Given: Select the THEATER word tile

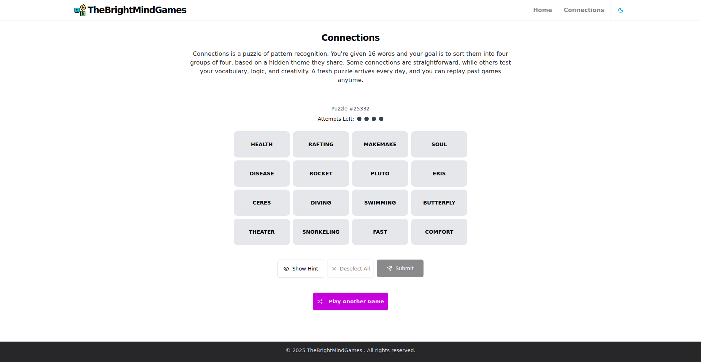Looking at the screenshot, I should pos(261,232).
